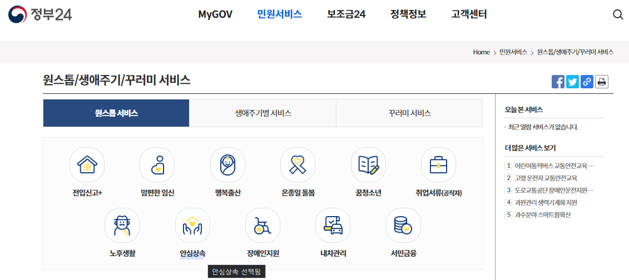Click the 장애인지원 label

263,253
